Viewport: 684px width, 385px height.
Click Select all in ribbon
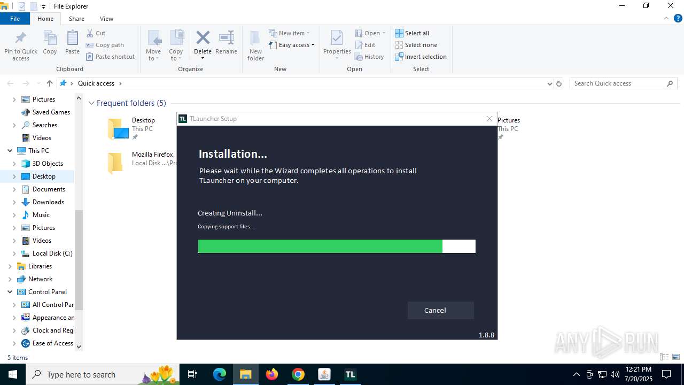(412, 33)
